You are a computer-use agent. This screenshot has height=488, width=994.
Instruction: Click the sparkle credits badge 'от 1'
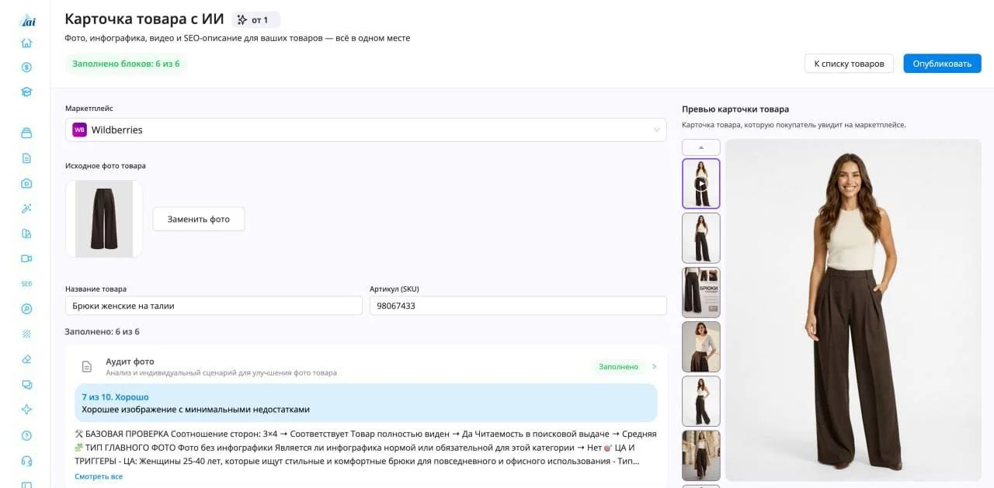[255, 19]
